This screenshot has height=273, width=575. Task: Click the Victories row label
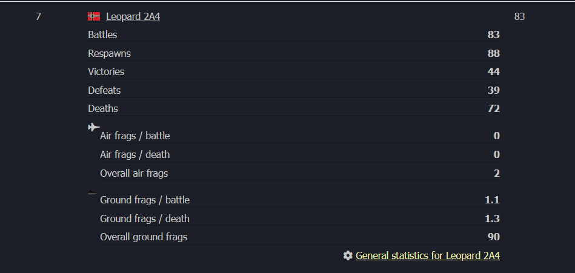click(106, 71)
